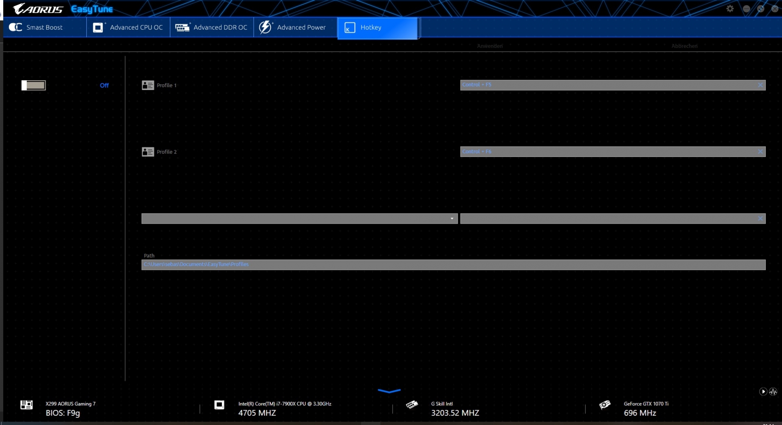The height and width of the screenshot is (425, 782).
Task: Click the Abbrechen button
Action: [684, 46]
